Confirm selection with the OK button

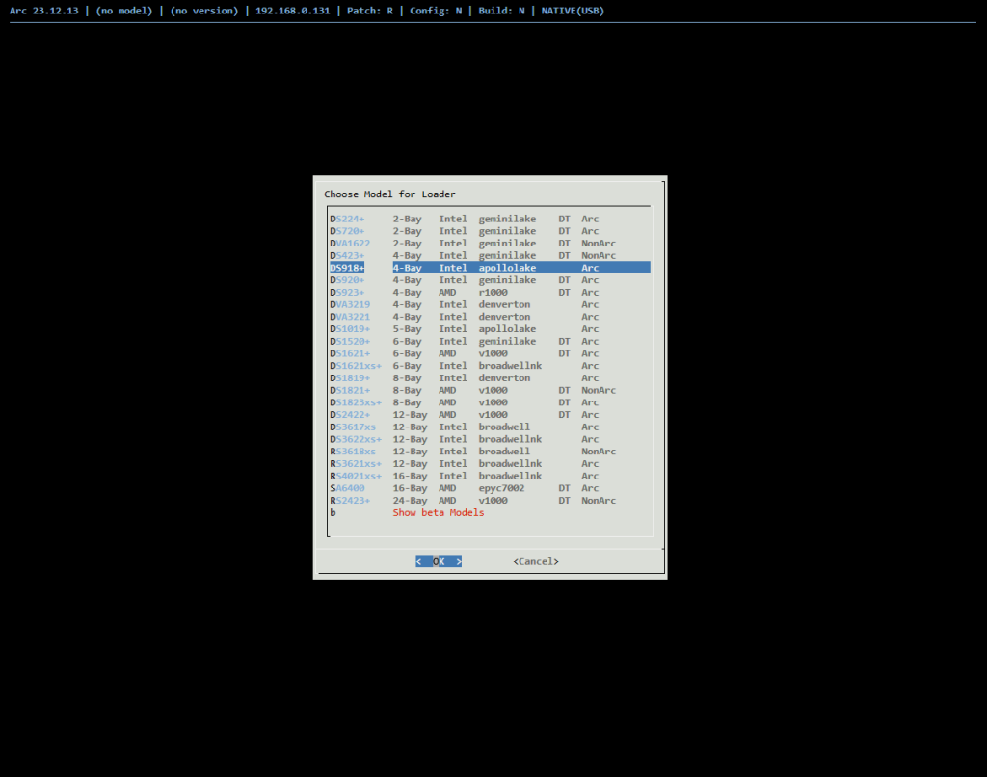pyautogui.click(x=439, y=561)
